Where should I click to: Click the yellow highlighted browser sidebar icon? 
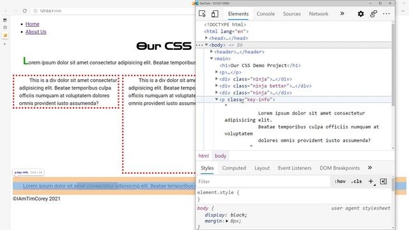(x=5, y=35)
